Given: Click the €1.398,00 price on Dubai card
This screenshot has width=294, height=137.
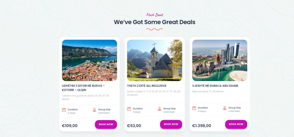Looking at the screenshot, I should click(202, 126).
